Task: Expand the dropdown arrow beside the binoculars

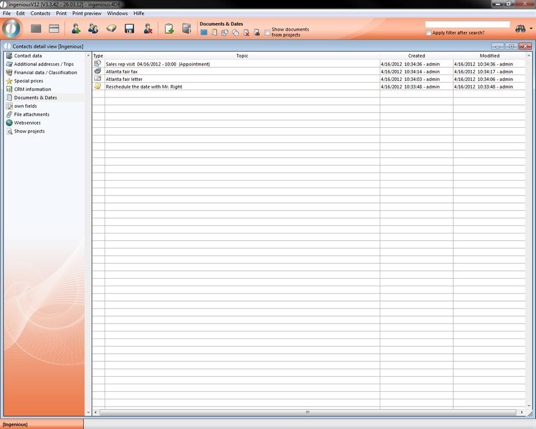Action: pyautogui.click(x=531, y=29)
